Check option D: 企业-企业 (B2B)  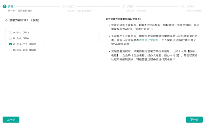[11, 50]
